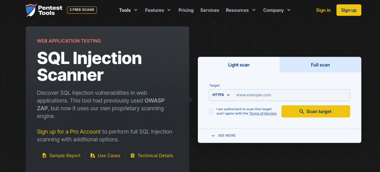Click the magnifier icon in Scan target
This screenshot has width=380, height=172.
point(301,111)
